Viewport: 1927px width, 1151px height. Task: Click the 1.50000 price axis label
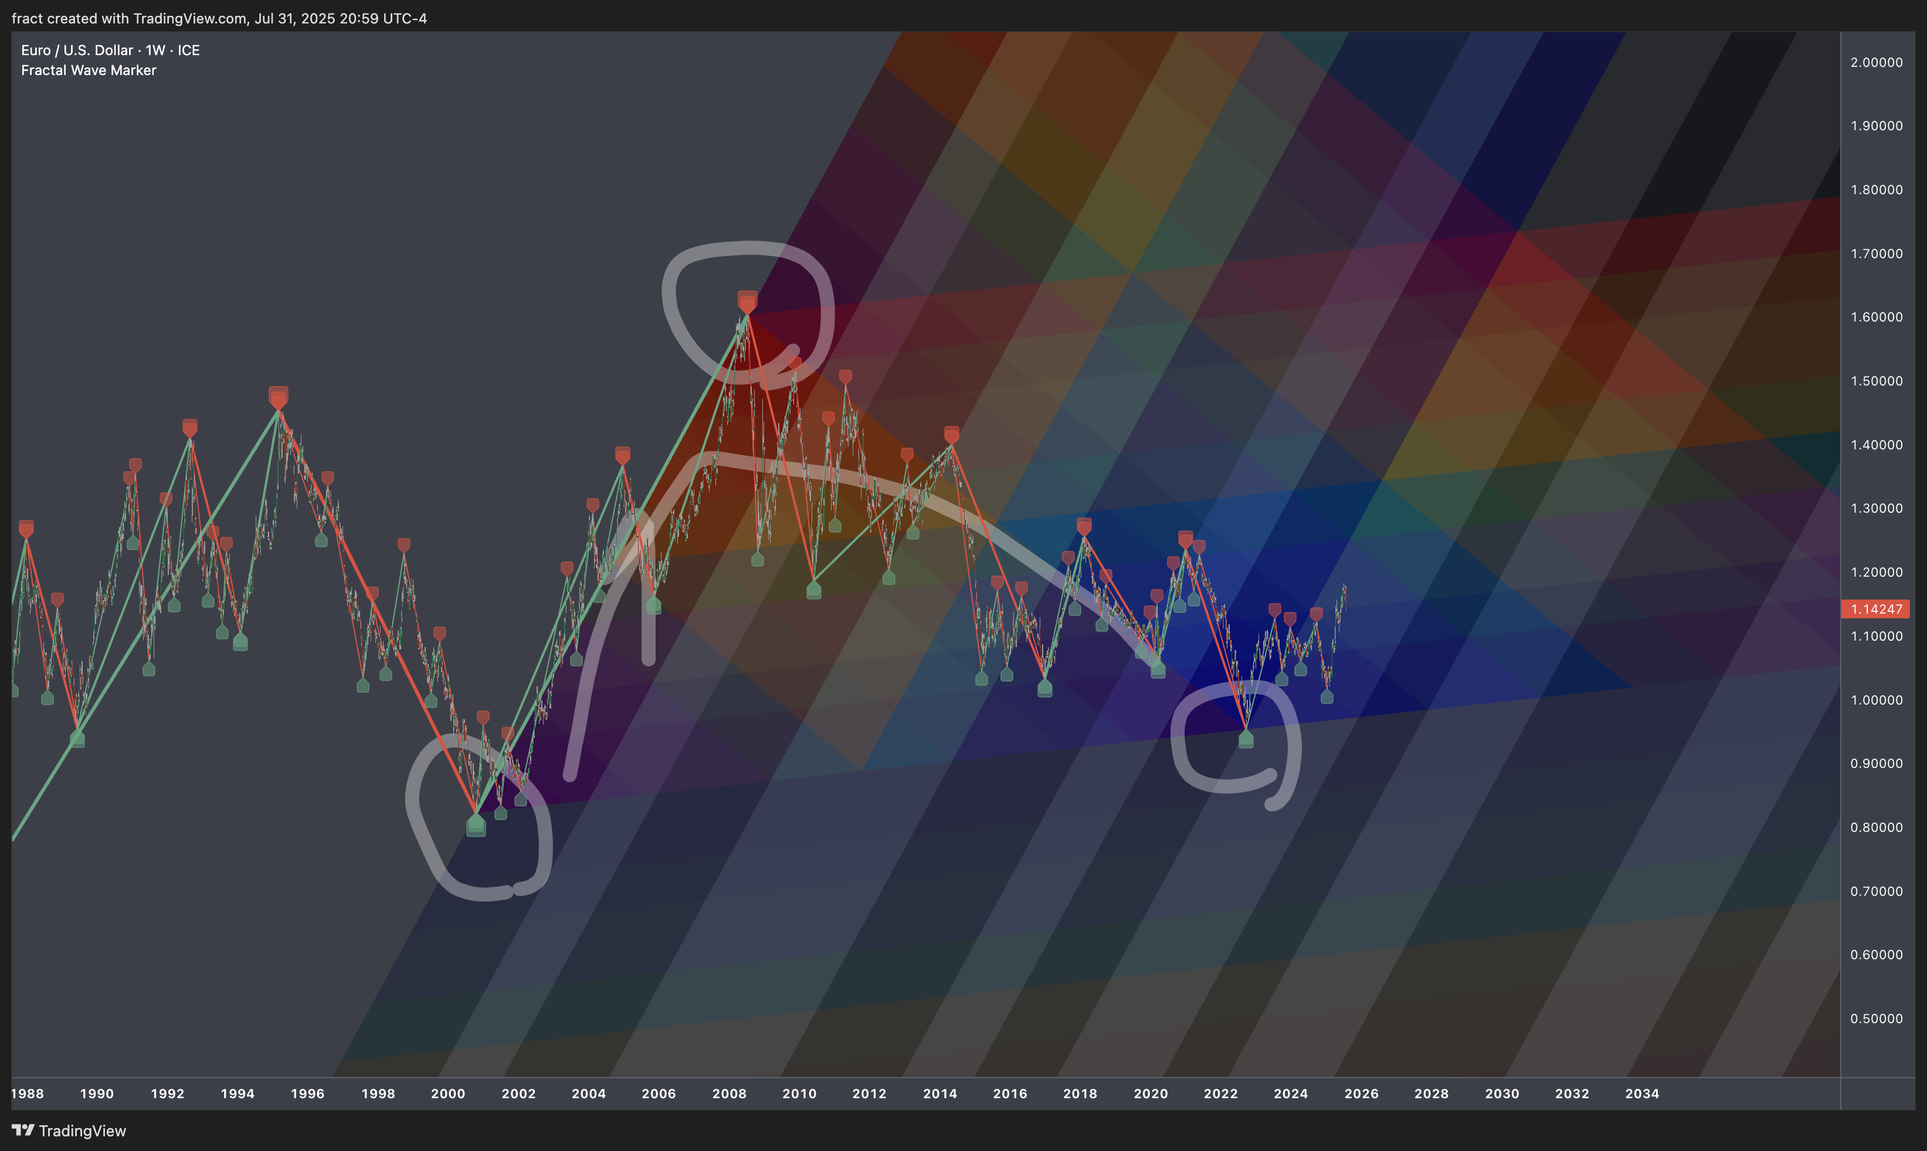tap(1876, 381)
